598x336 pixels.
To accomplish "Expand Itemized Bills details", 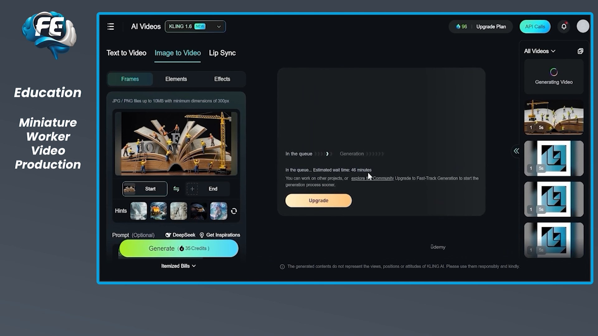I will (x=178, y=266).
